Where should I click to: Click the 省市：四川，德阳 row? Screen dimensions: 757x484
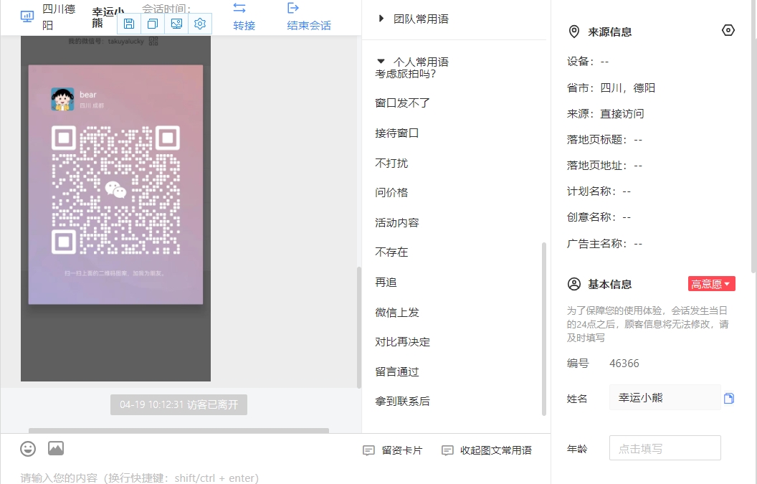(611, 88)
